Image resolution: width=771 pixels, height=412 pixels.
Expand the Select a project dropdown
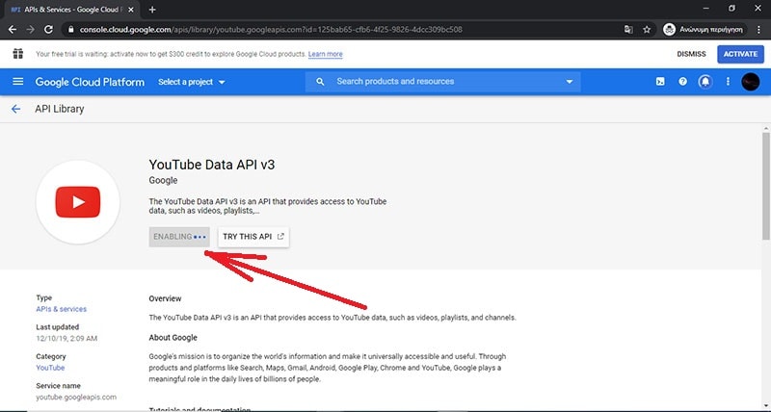pos(192,82)
